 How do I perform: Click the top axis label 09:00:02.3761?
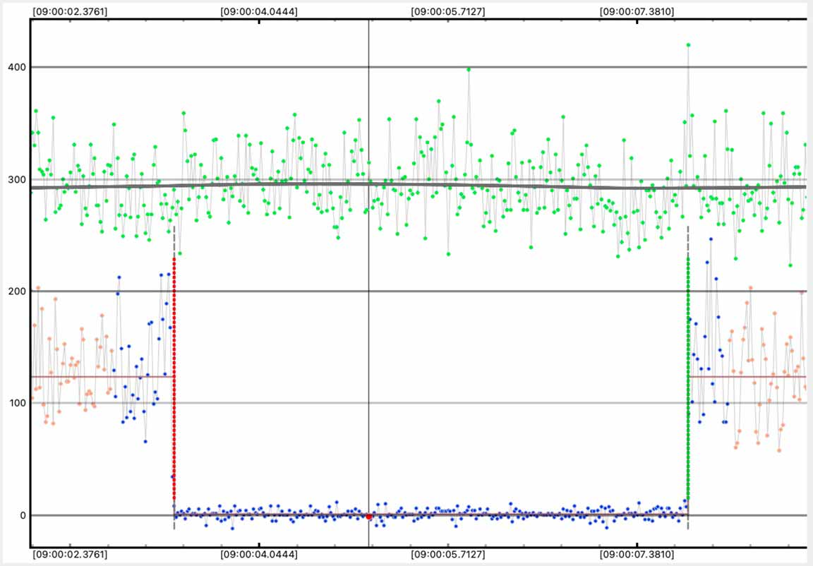70,12
